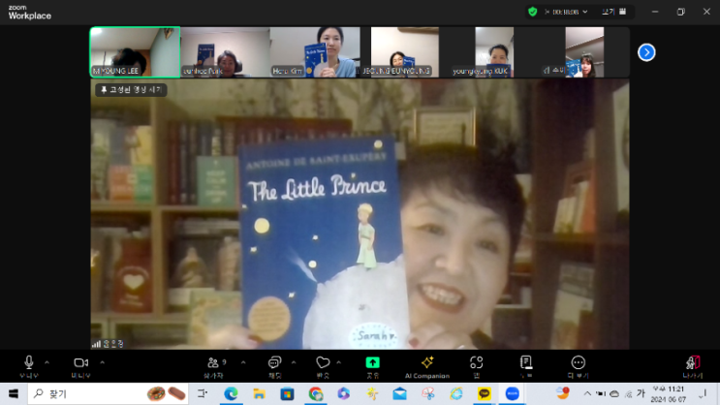Viewport: 720px width, 405px height.
Task: Expand meeting timer dropdown chevron
Action: click(585, 12)
